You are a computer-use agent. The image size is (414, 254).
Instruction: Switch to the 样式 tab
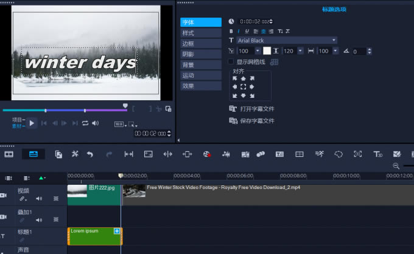[200, 33]
